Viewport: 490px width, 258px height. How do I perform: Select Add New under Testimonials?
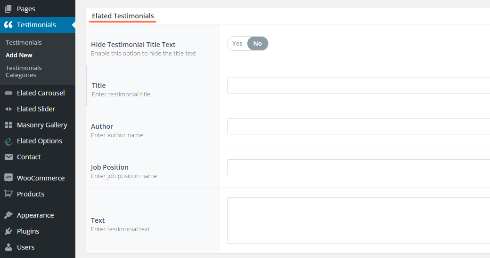[x=19, y=55]
